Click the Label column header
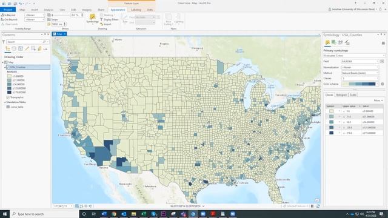388x218 pixels. [372, 106]
